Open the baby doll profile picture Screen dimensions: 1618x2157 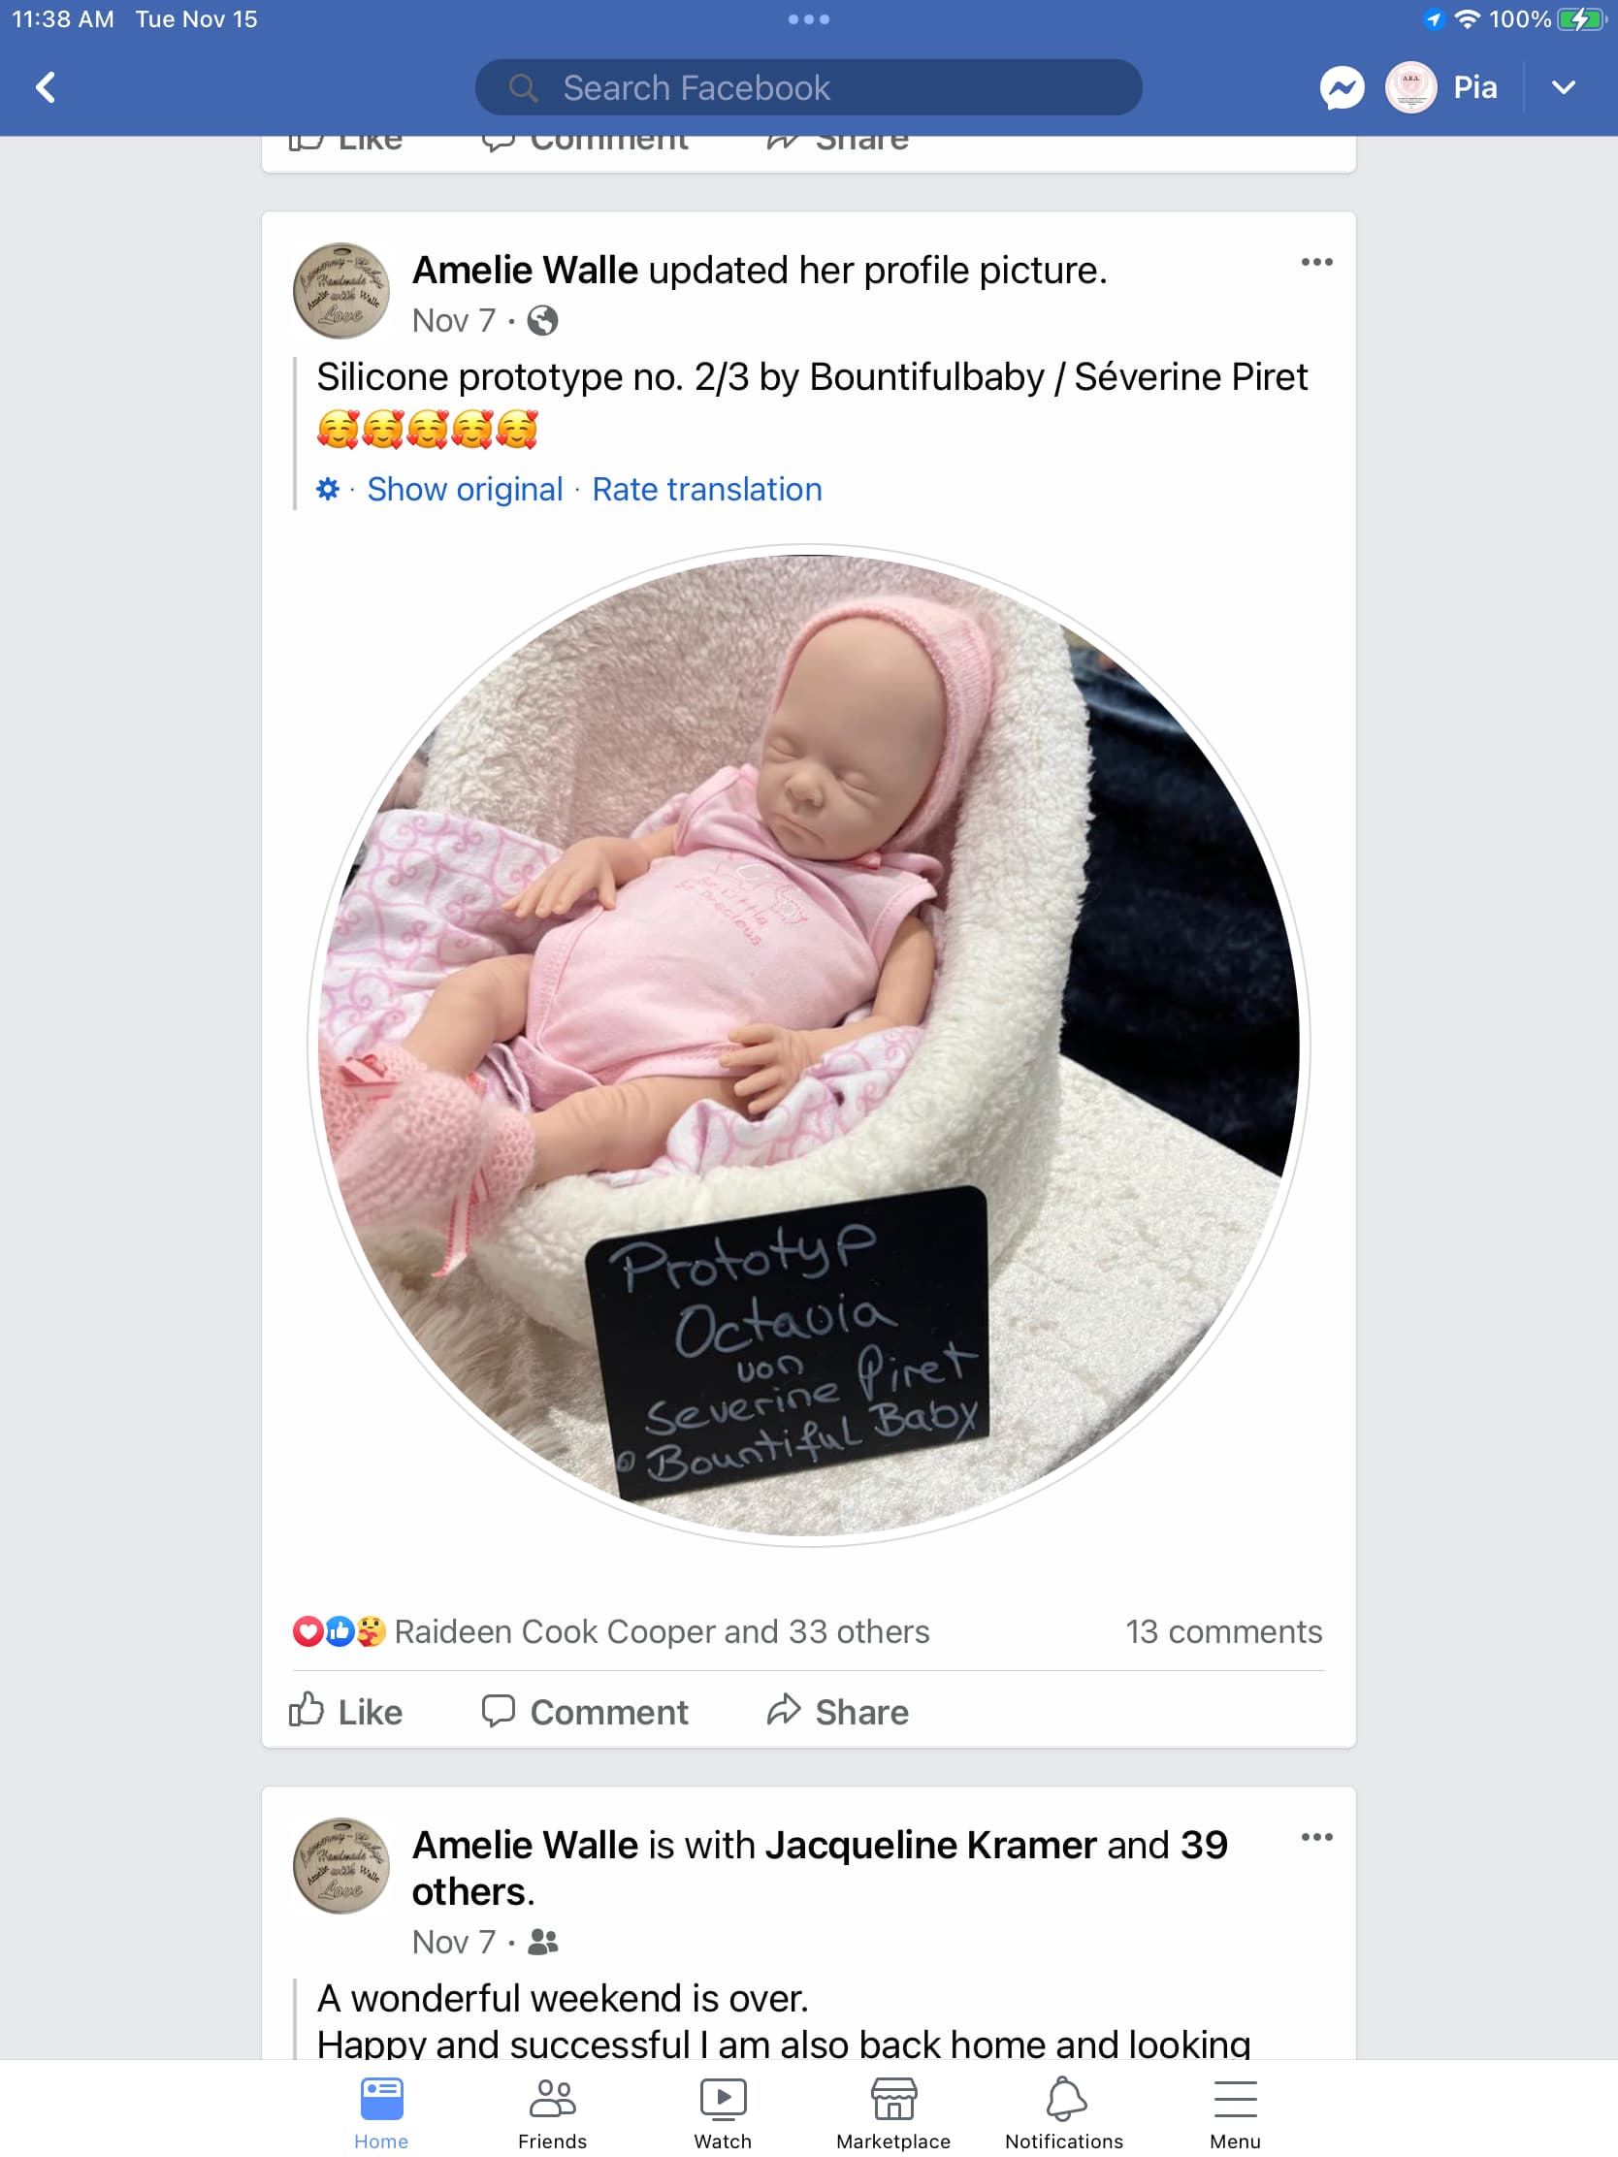pos(808,1045)
